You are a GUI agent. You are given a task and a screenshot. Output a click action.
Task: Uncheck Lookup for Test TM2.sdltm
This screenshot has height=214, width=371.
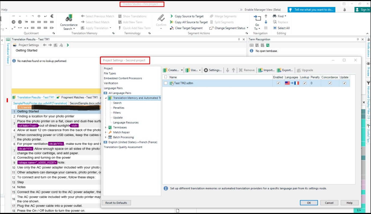point(305,83)
